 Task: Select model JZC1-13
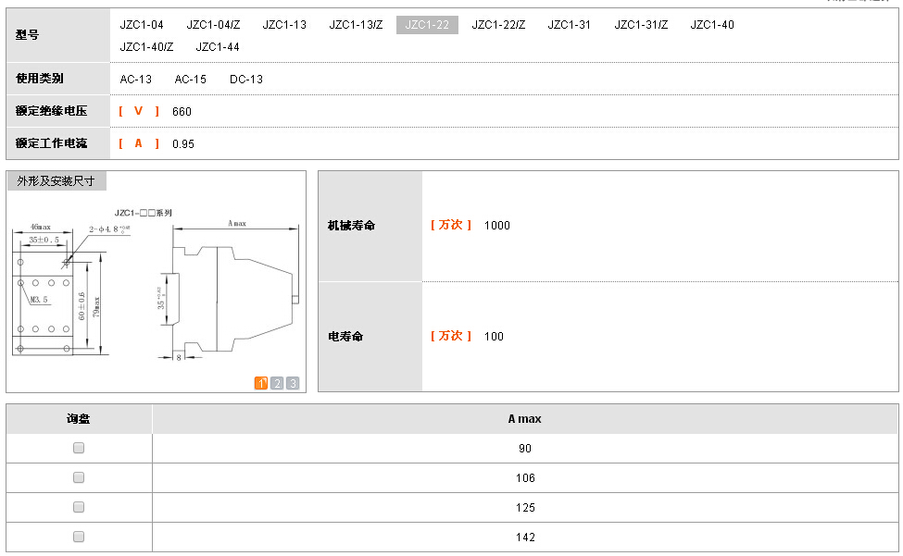point(284,25)
